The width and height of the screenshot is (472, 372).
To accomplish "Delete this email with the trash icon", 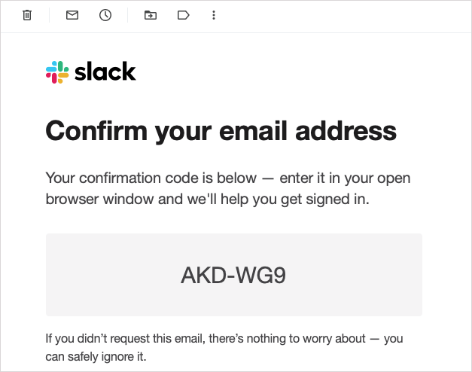I will click(27, 15).
